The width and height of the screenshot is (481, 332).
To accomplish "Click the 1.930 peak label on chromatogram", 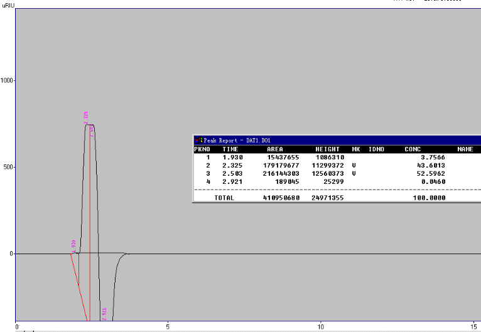I will (x=73, y=247).
